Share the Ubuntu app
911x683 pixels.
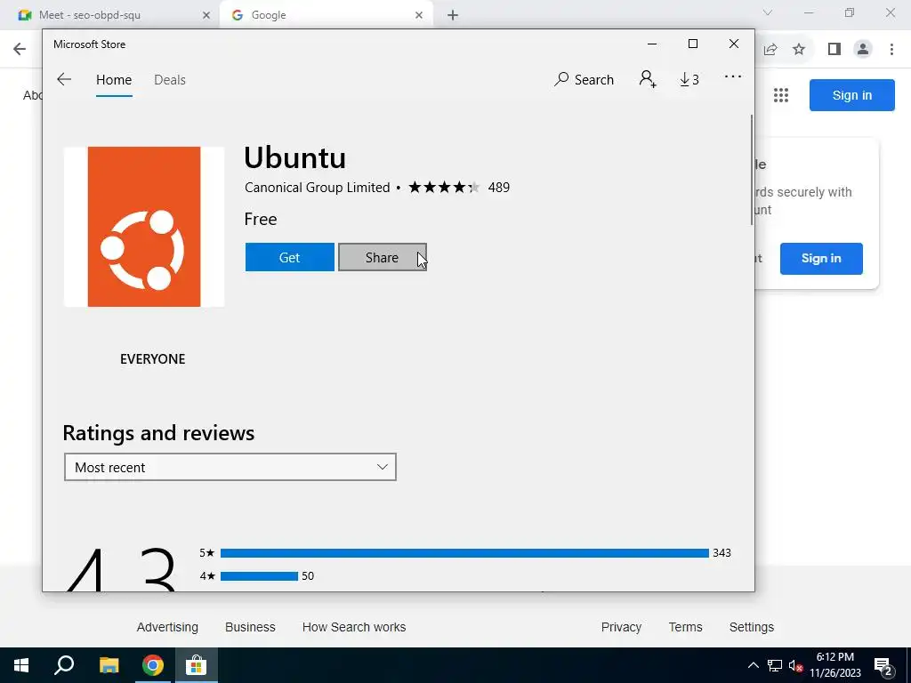pos(383,257)
